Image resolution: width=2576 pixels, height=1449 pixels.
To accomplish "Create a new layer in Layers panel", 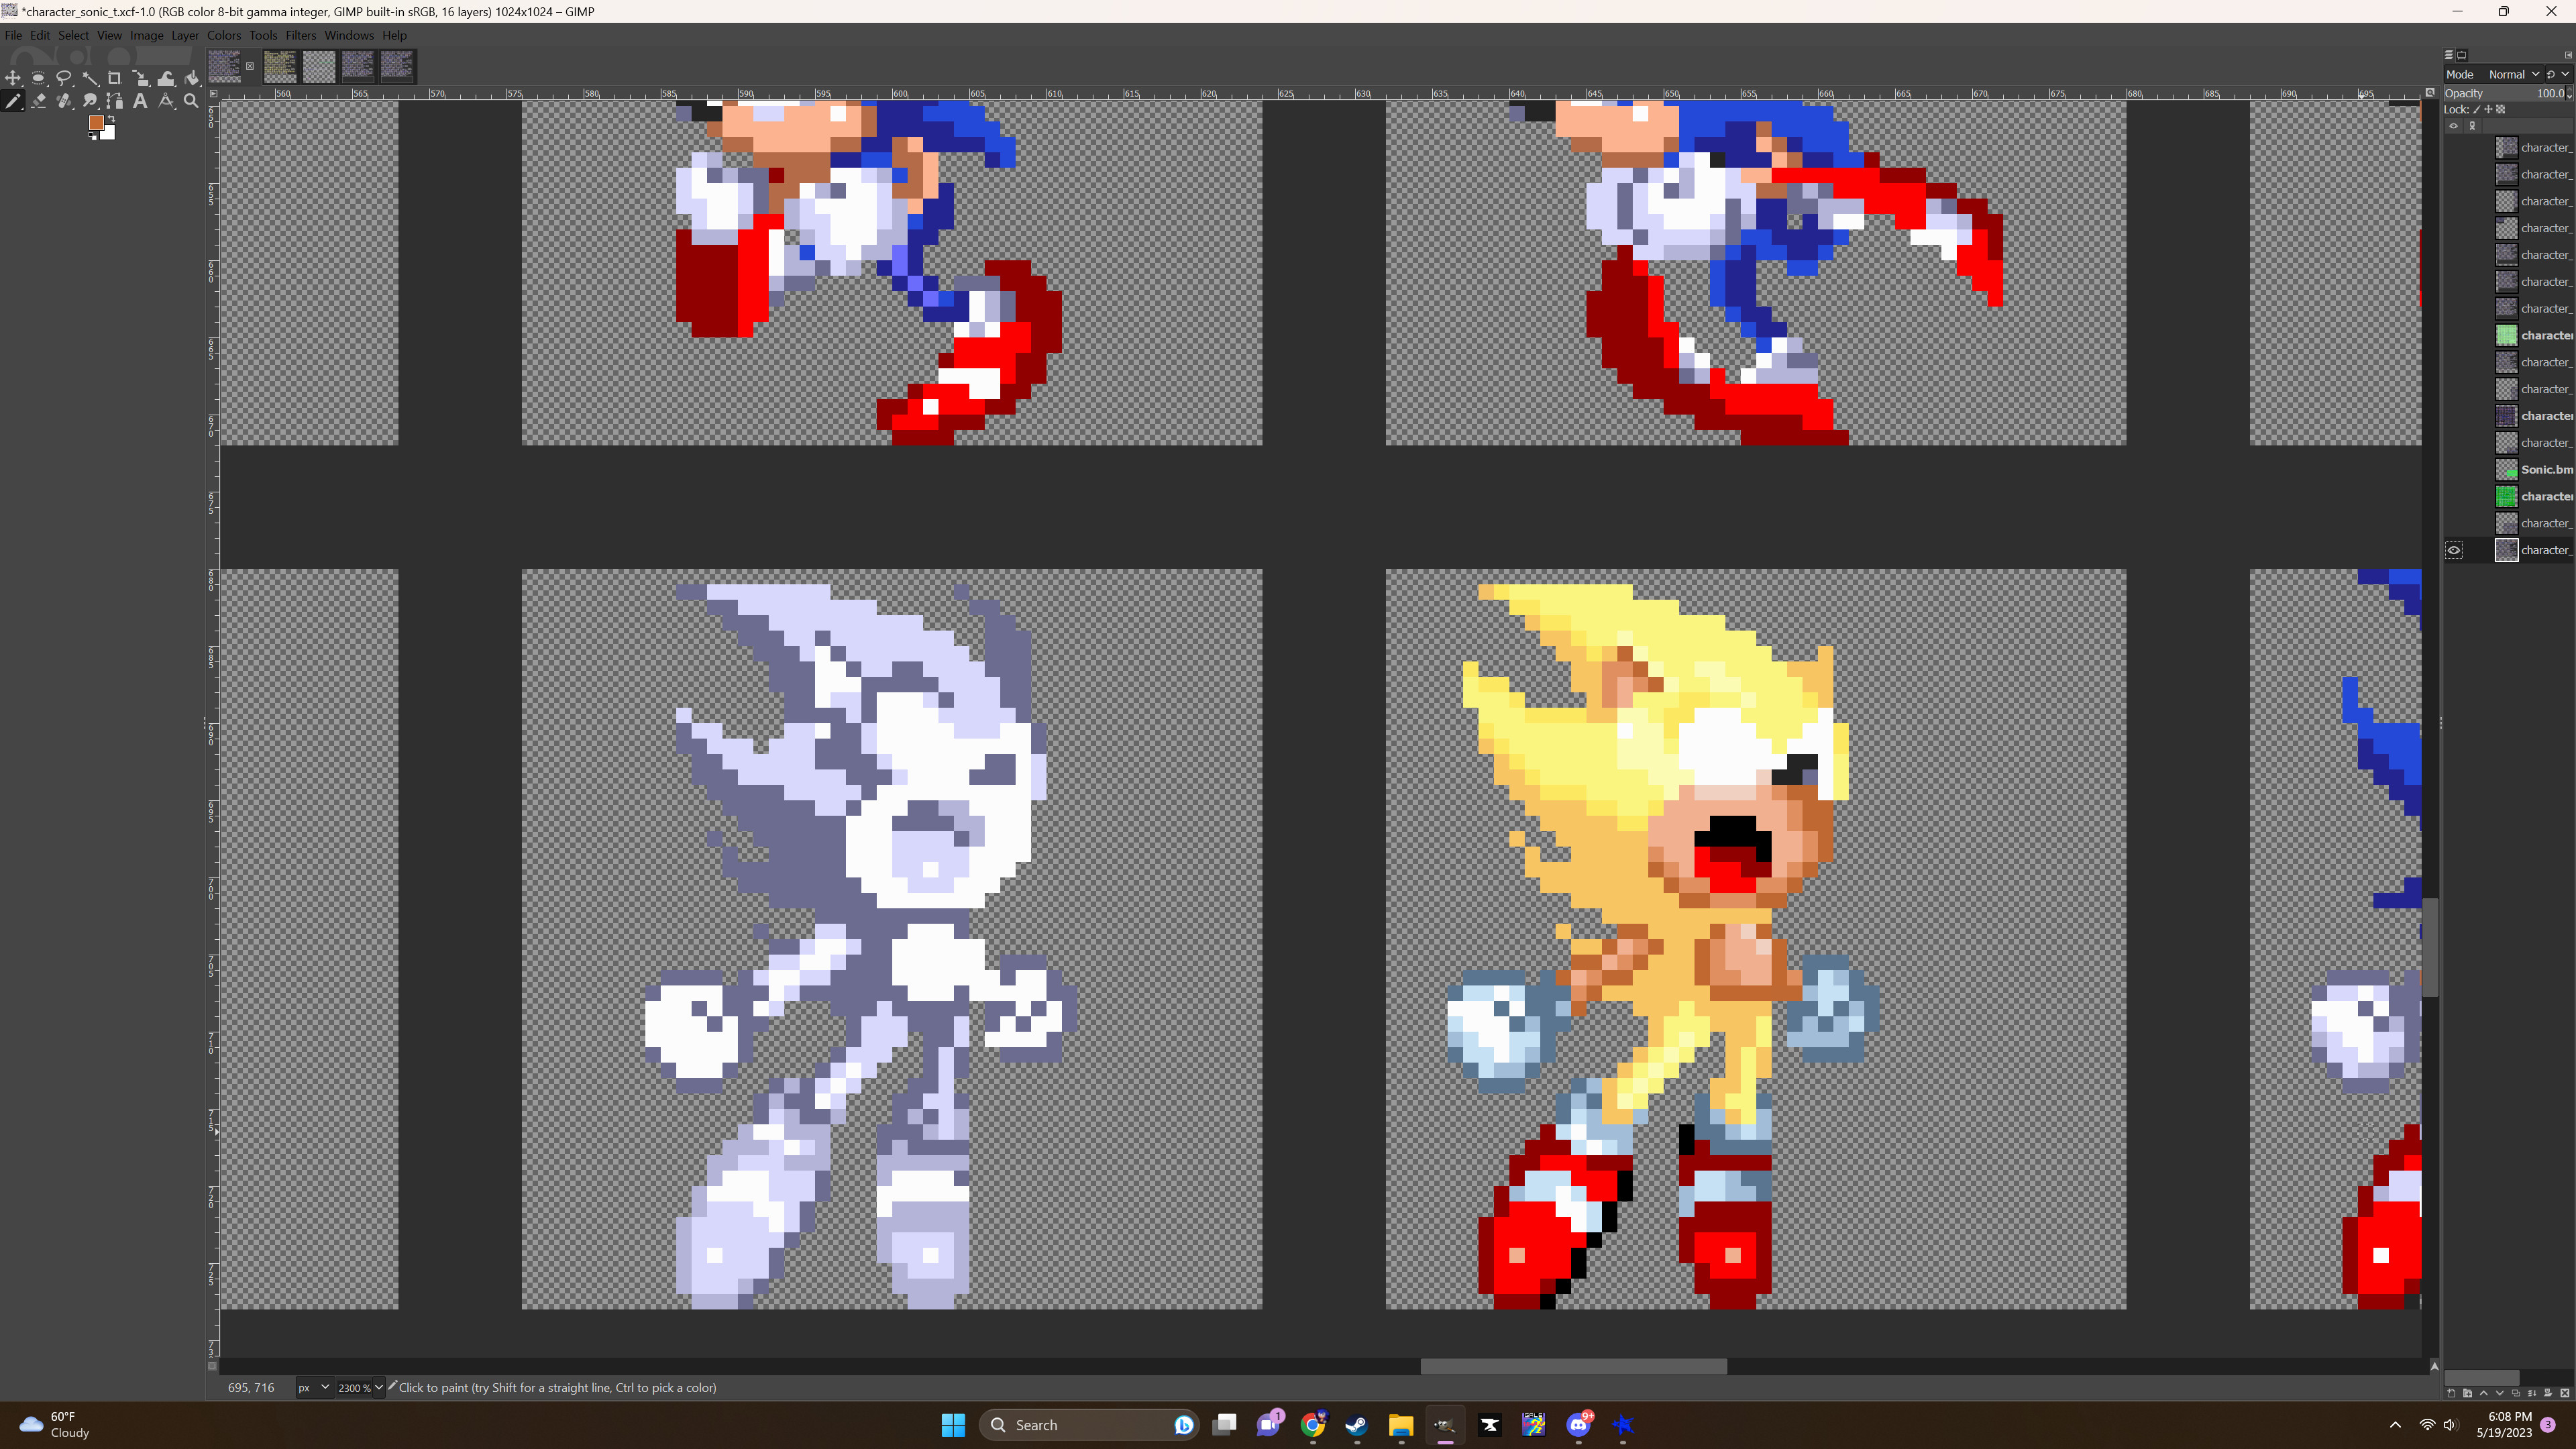I will pos(2451,1393).
